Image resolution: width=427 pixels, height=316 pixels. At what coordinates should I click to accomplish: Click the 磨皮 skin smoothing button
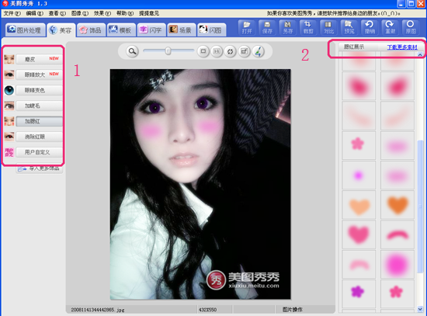click(x=40, y=59)
